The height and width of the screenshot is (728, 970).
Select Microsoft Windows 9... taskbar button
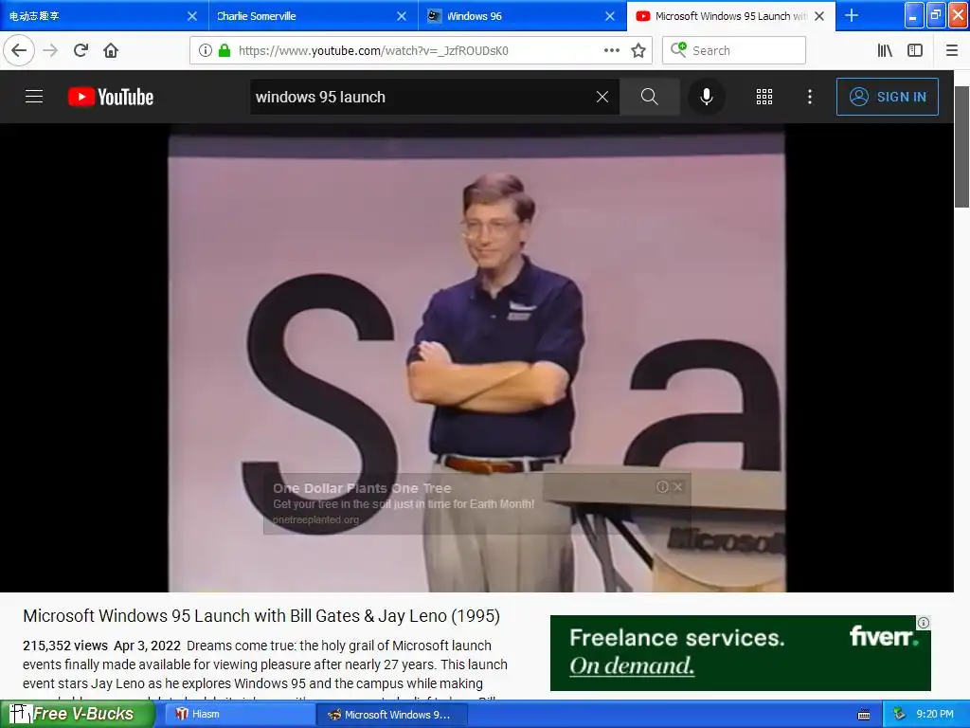391,715
